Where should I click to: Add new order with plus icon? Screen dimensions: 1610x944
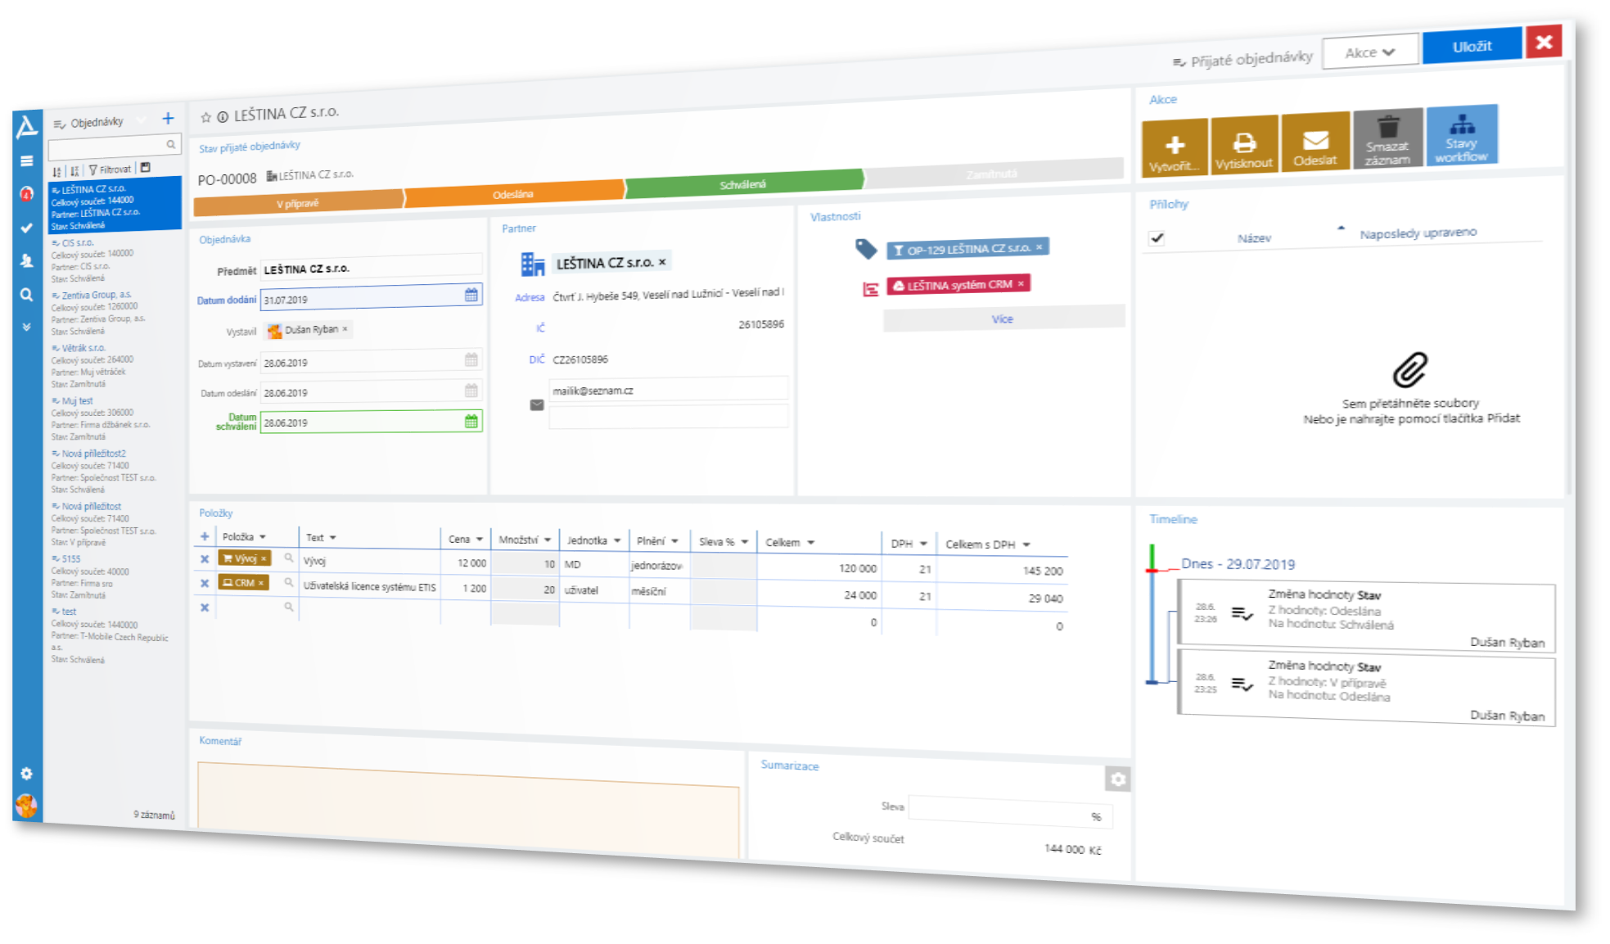click(x=168, y=118)
